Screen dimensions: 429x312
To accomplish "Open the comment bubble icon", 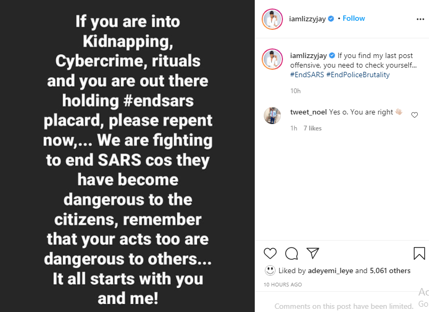I will [x=292, y=253].
